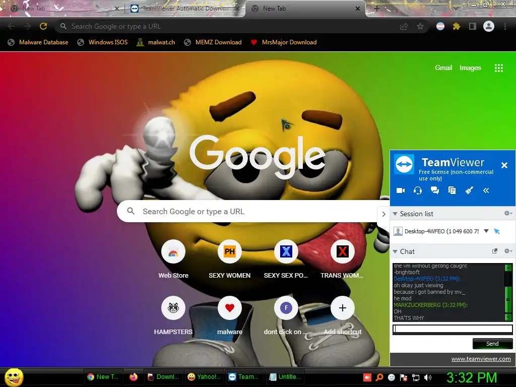This screenshot has width=516, height=387.
Task: Open the MEMZ Download bookmark
Action: point(213,42)
